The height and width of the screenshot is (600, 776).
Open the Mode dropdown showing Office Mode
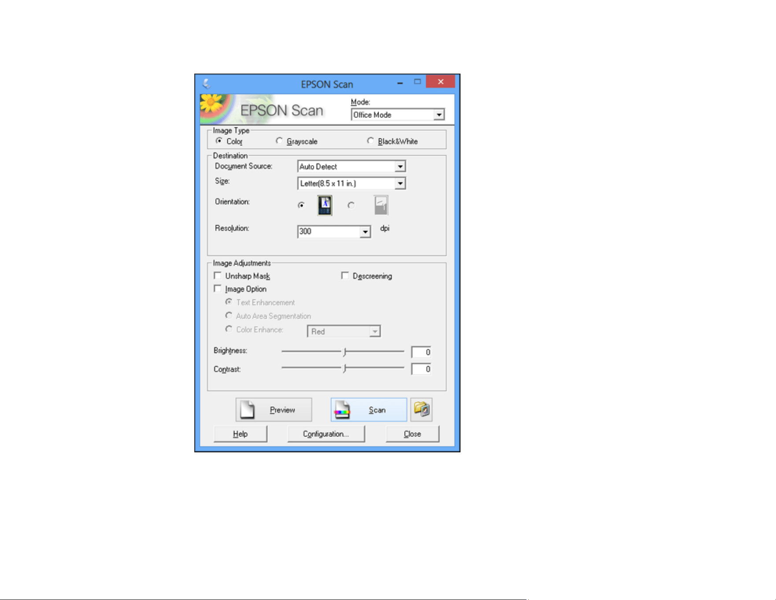(x=398, y=115)
